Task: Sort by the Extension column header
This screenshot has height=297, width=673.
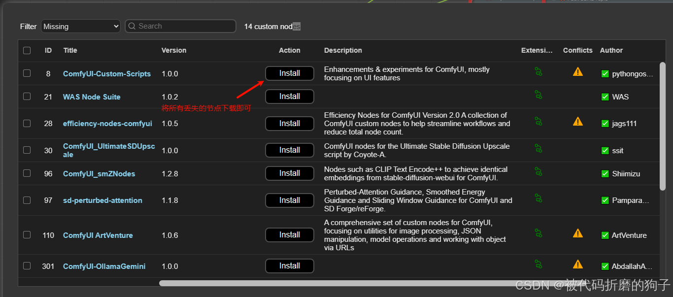Action: point(537,50)
